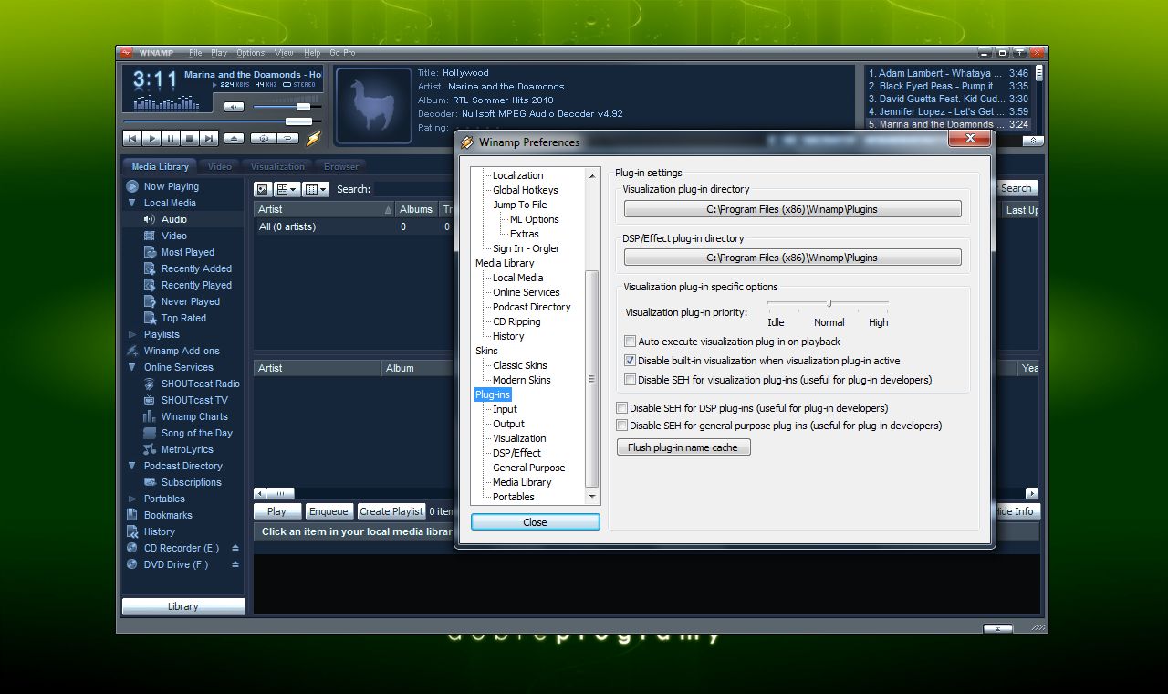Image resolution: width=1168 pixels, height=694 pixels.
Task: Click the Library button at bottom of sidebar
Action: (182, 606)
